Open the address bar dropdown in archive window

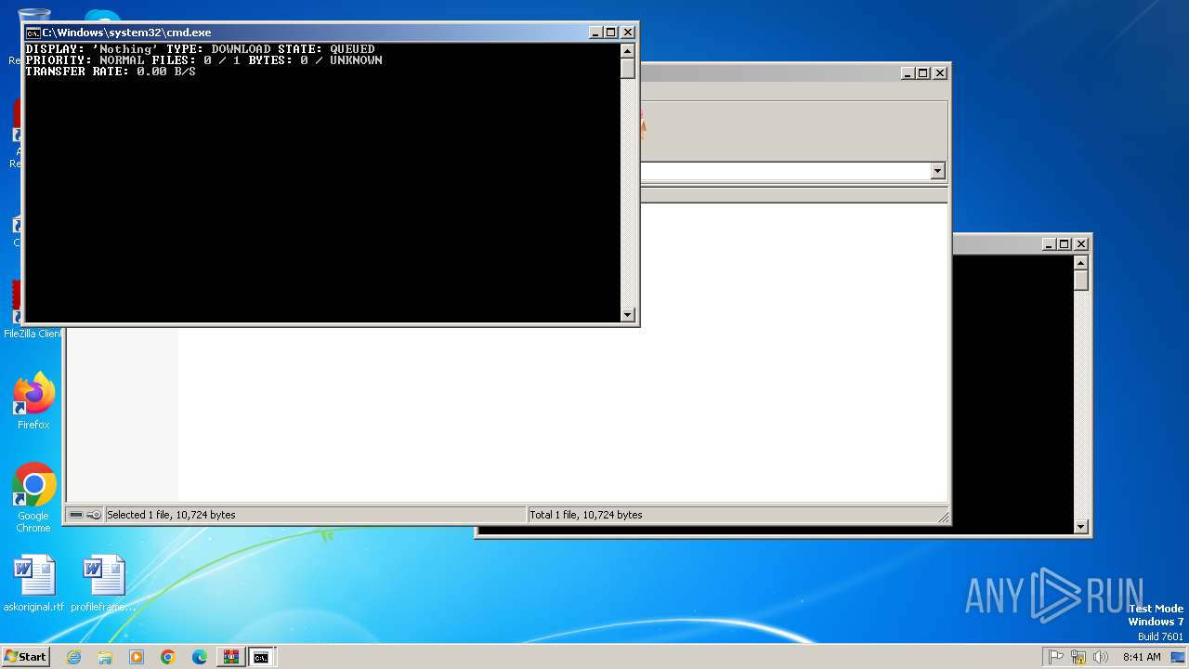point(937,171)
